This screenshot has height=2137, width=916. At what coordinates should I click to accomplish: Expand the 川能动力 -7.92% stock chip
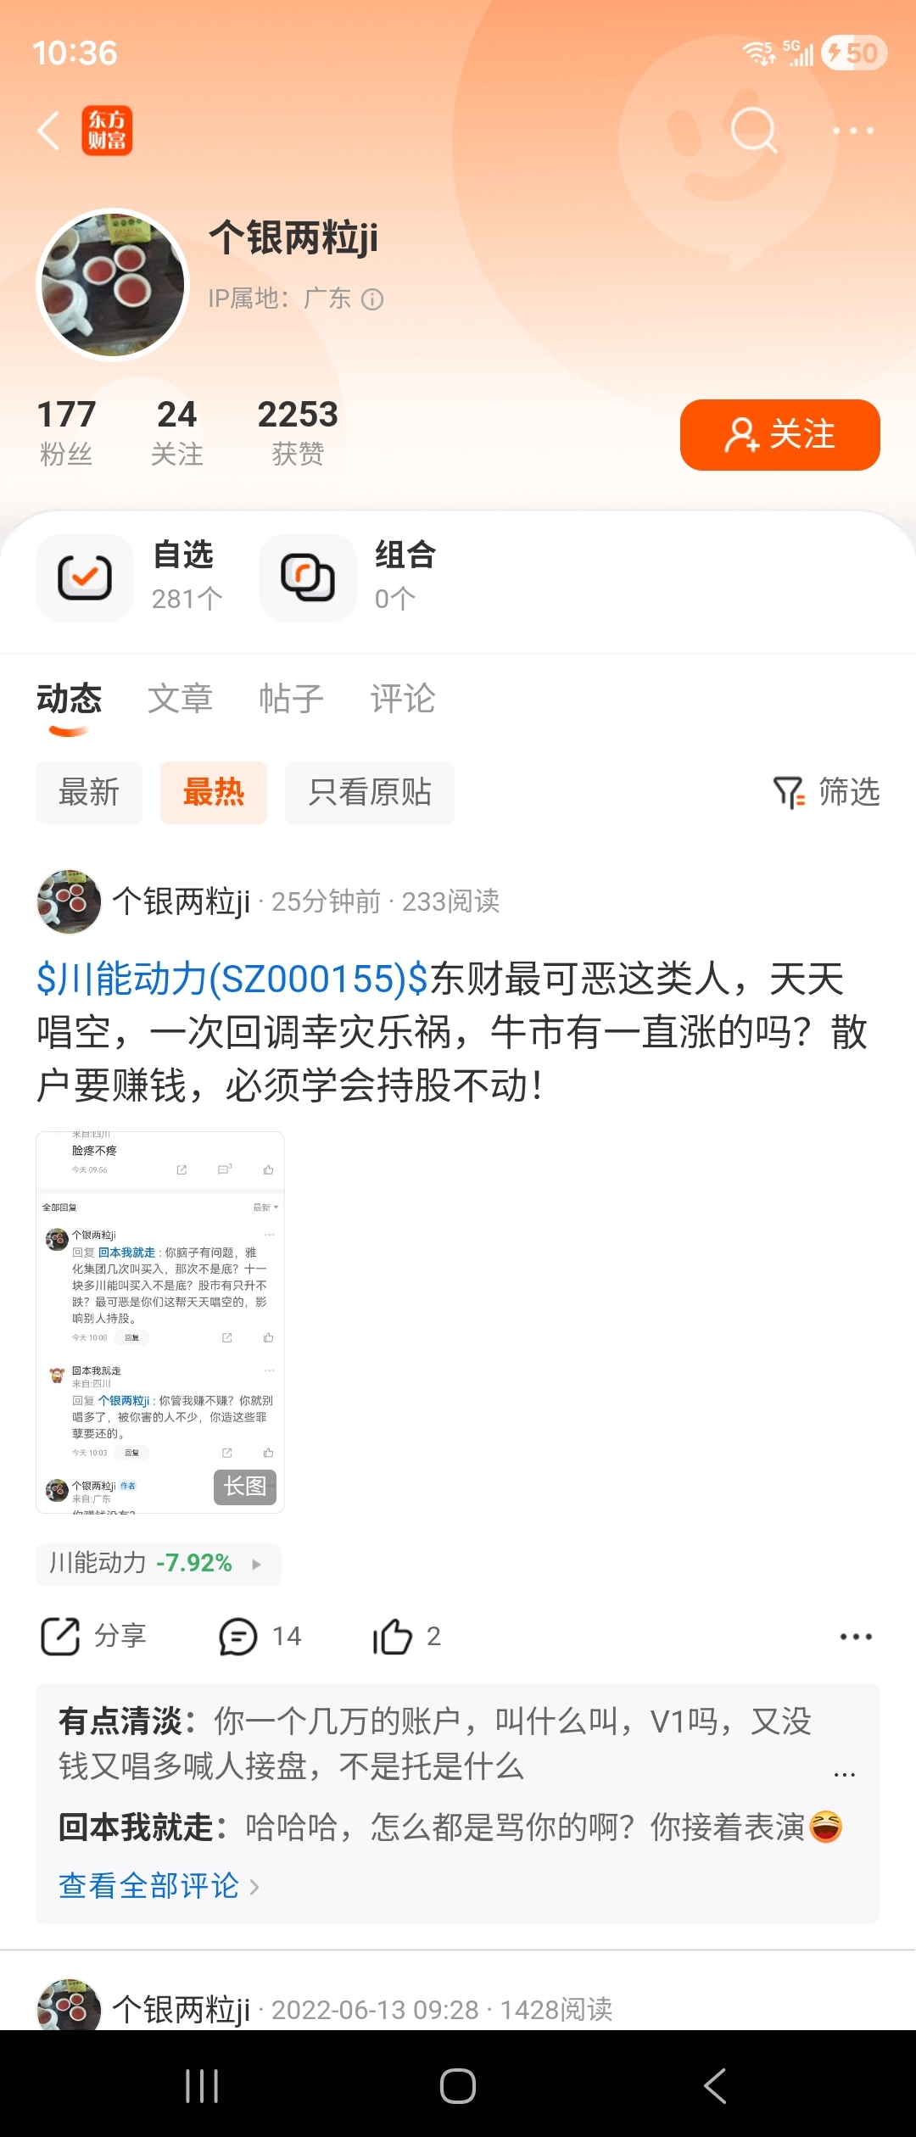click(159, 1563)
